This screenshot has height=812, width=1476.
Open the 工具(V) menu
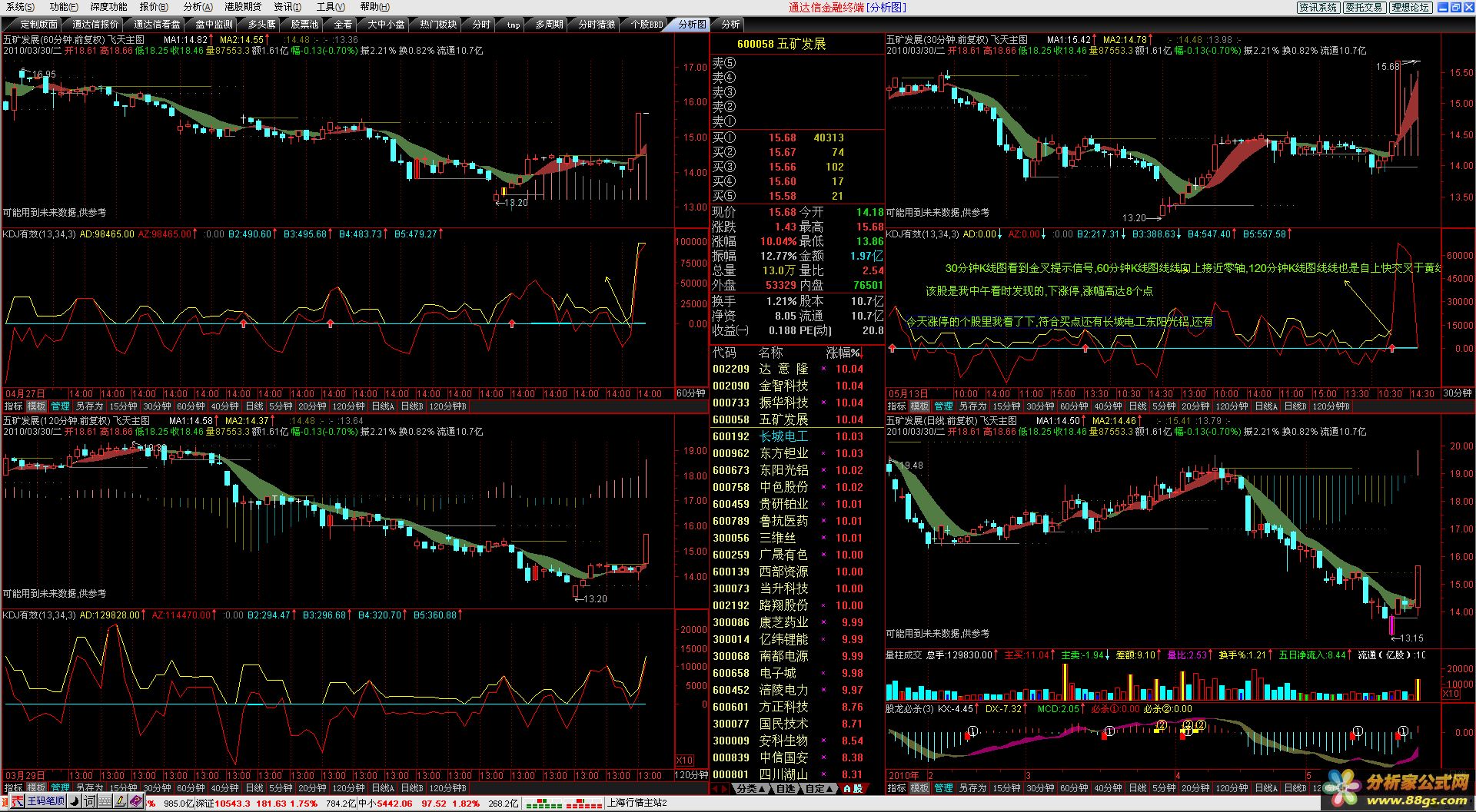click(331, 7)
